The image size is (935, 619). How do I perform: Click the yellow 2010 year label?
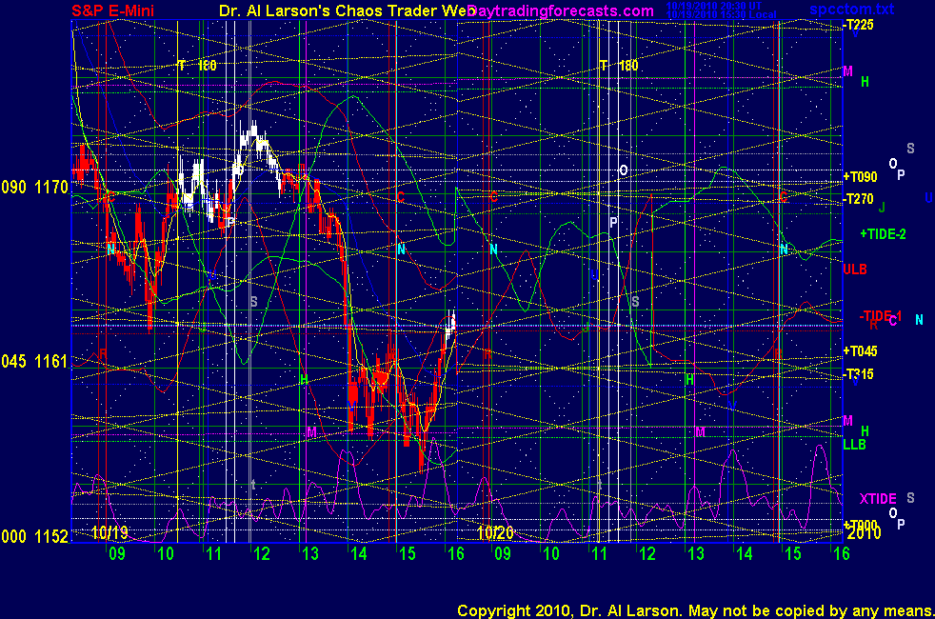[x=864, y=533]
